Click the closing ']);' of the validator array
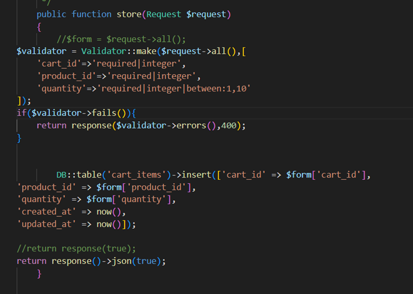The image size is (413, 294). [x=24, y=101]
